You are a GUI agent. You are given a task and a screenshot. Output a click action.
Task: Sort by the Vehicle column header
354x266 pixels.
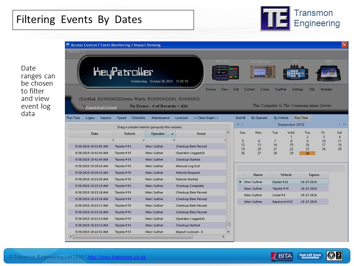click(x=129, y=134)
